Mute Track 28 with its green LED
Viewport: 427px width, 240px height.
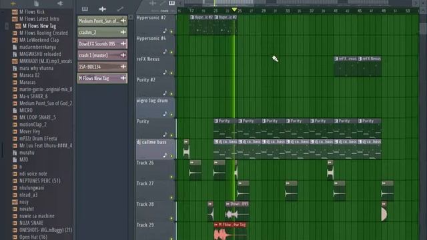tap(171, 218)
